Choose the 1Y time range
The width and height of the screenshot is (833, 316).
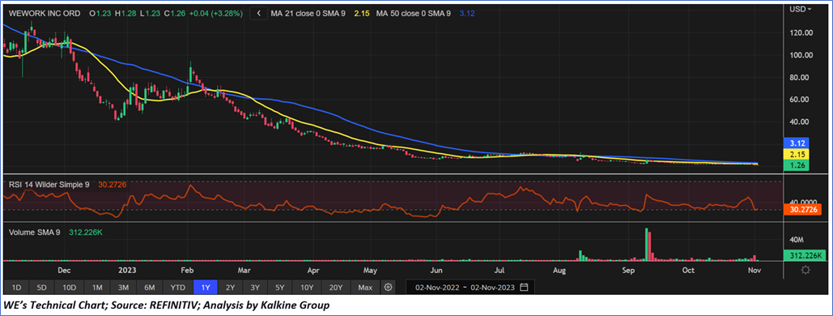(206, 288)
